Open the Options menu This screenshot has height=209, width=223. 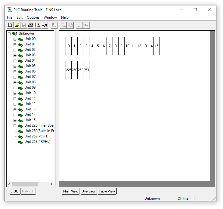coord(33,17)
